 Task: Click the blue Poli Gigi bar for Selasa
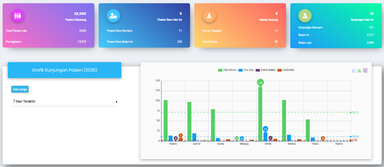point(289,138)
